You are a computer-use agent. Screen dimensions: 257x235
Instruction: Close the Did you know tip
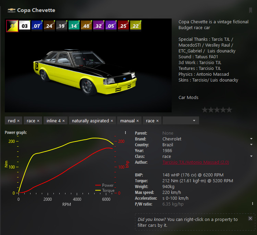250,219
